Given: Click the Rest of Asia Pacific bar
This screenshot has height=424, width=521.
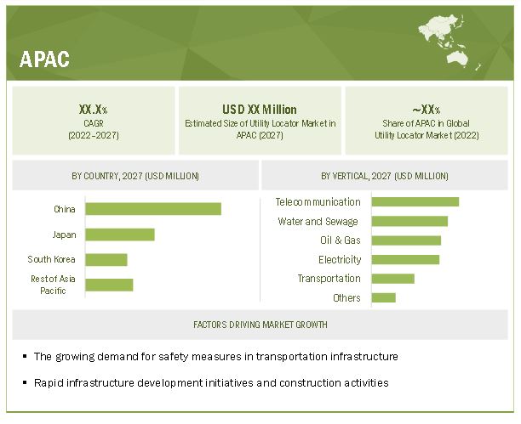Looking at the screenshot, I should coord(109,285).
